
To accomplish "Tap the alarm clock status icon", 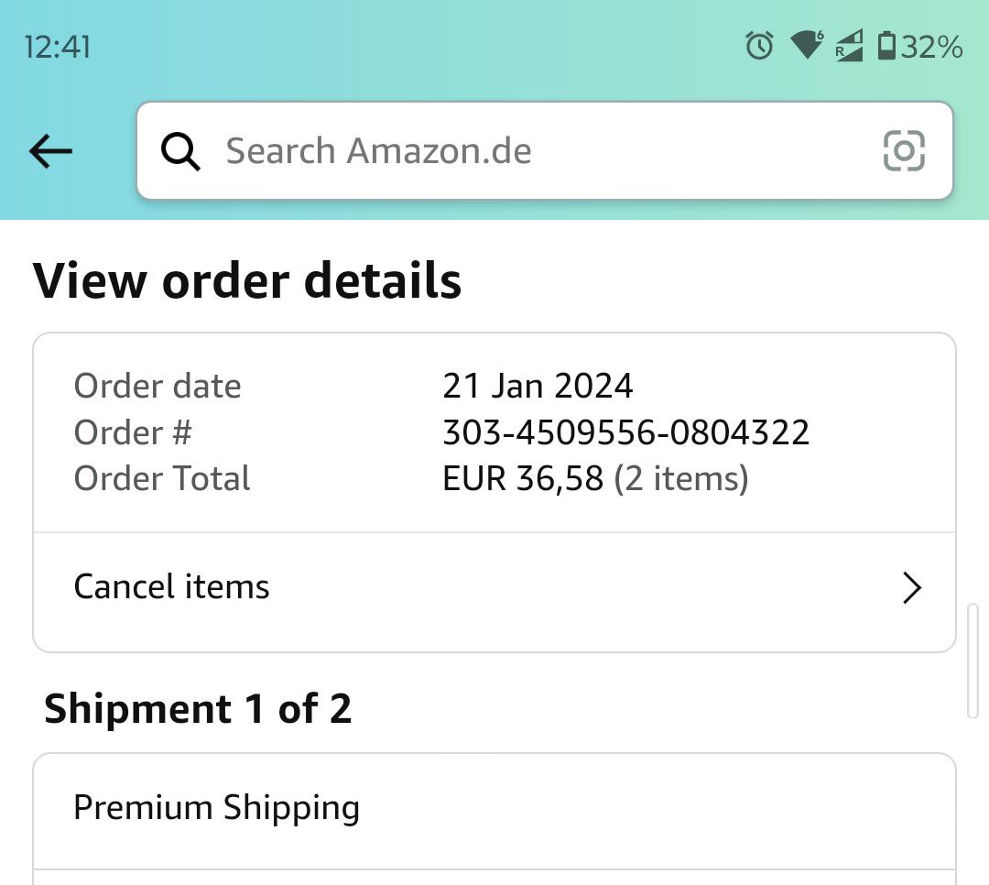I will pyautogui.click(x=759, y=45).
